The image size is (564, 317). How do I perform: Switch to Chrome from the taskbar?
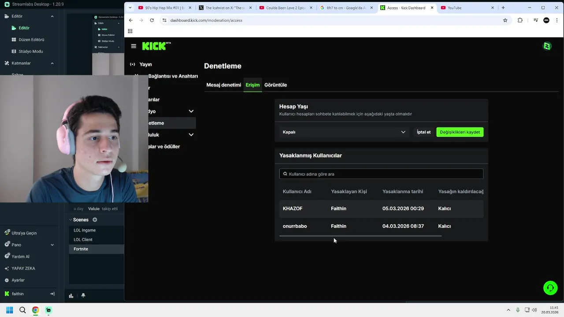pyautogui.click(x=35, y=310)
